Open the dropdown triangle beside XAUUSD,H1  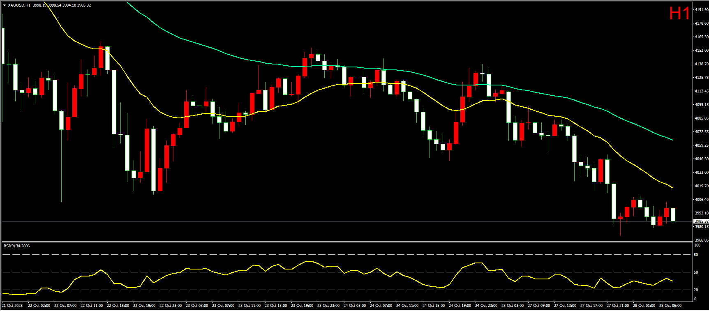pyautogui.click(x=5, y=5)
